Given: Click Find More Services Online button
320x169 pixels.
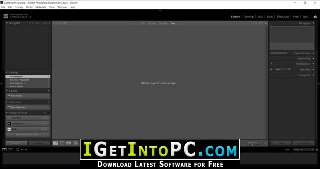Looking at the screenshot, I should (28, 135).
